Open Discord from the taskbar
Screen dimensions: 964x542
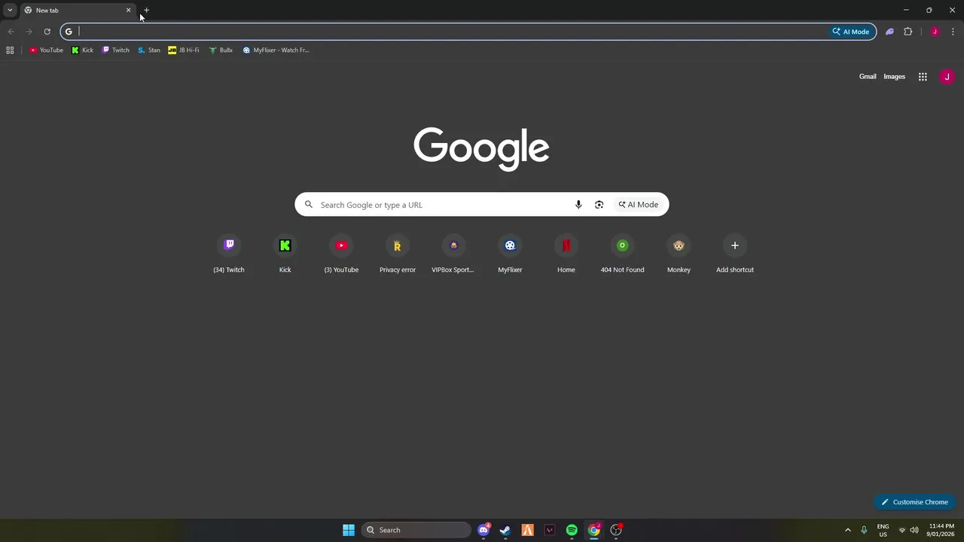tap(484, 530)
